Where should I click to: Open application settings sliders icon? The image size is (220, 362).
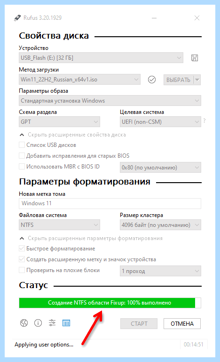(52, 323)
